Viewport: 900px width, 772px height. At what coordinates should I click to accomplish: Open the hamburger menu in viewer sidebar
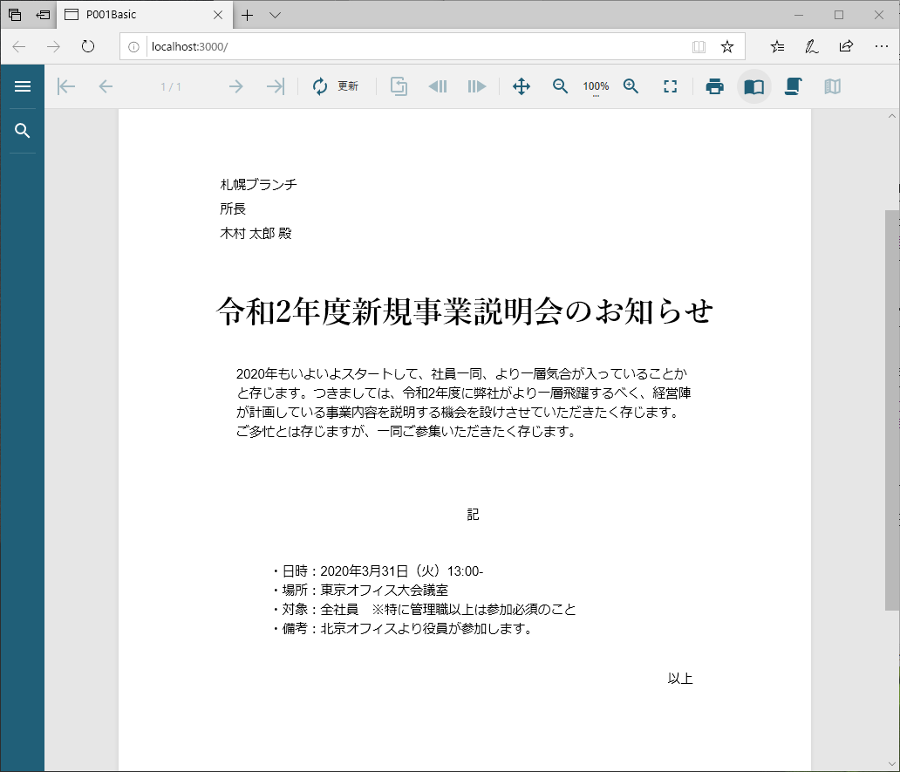coord(23,86)
